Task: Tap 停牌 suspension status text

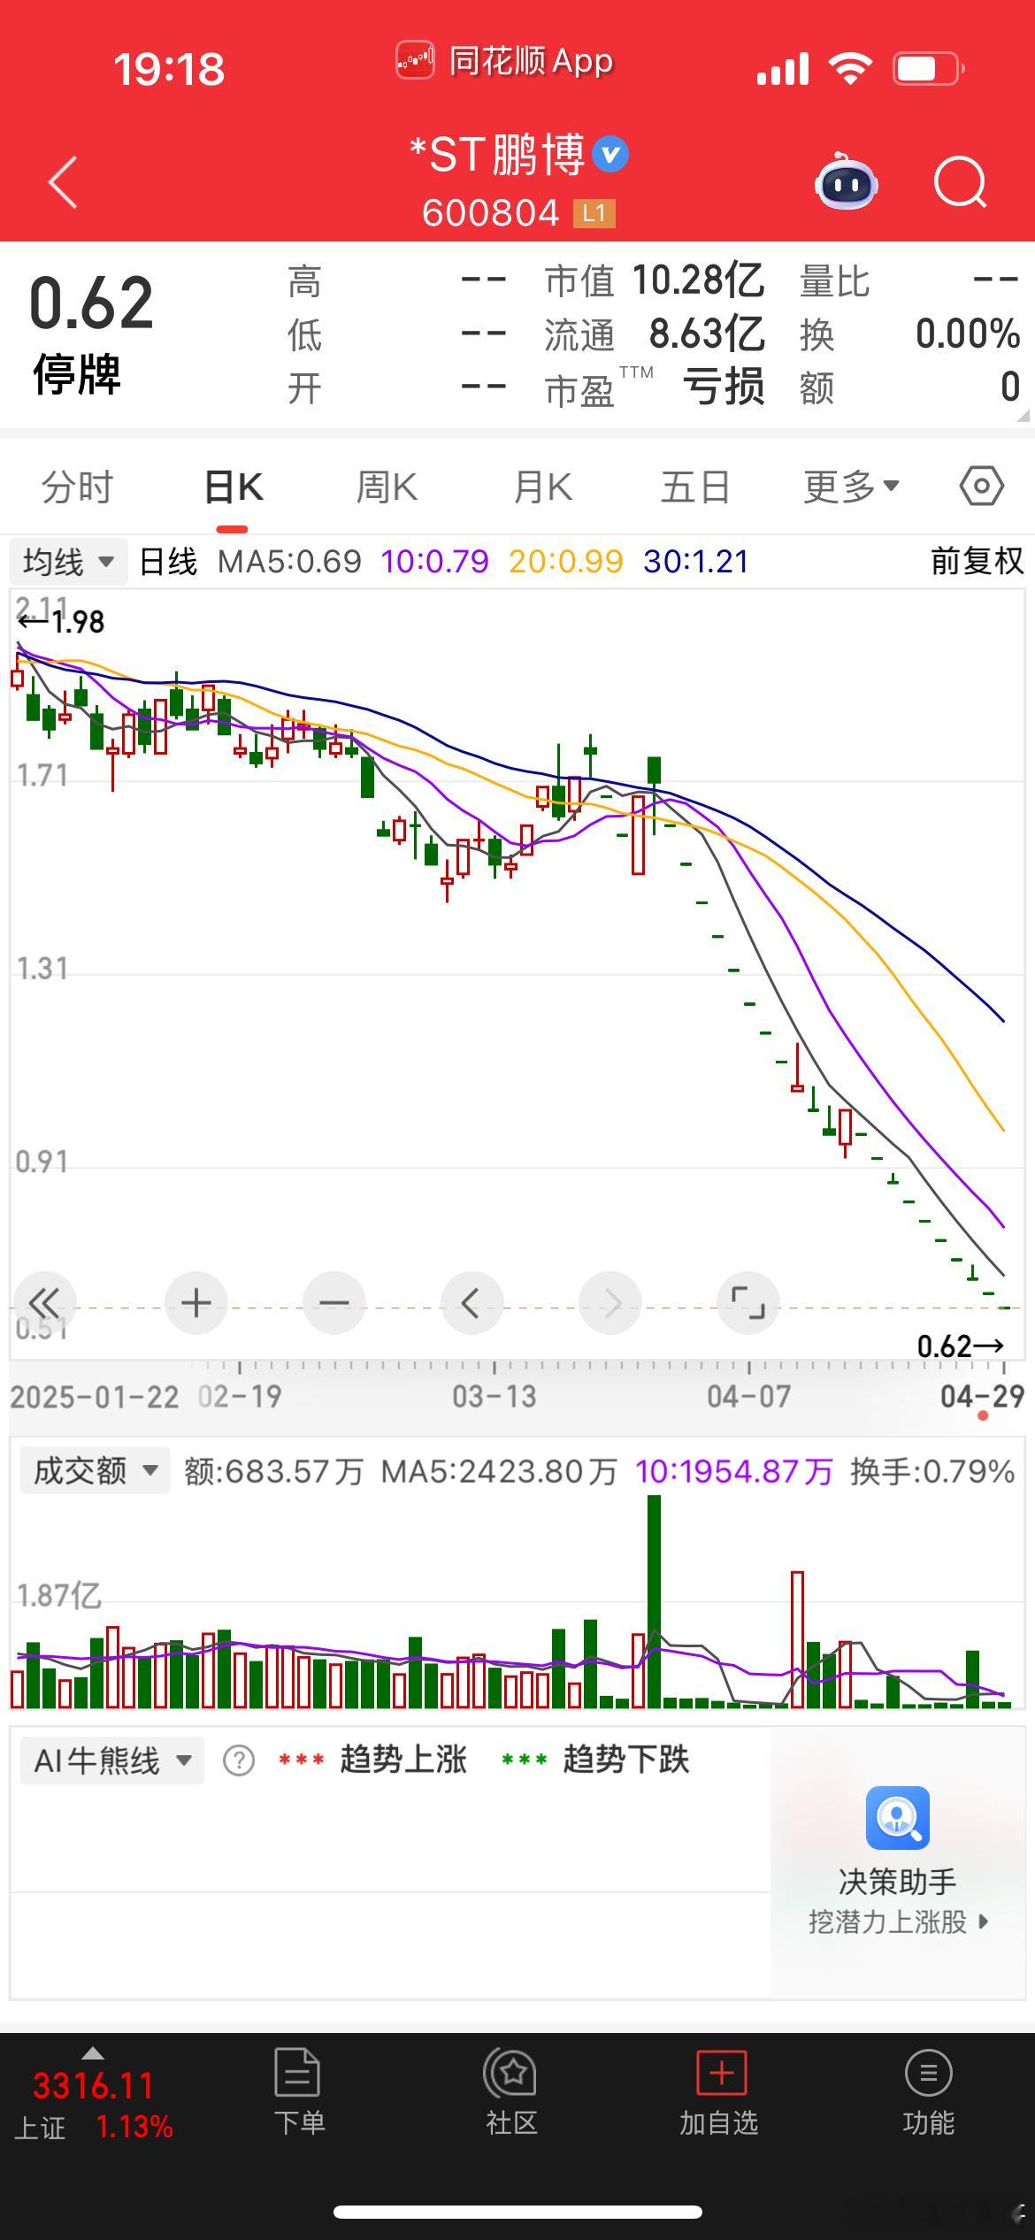Action: [77, 374]
